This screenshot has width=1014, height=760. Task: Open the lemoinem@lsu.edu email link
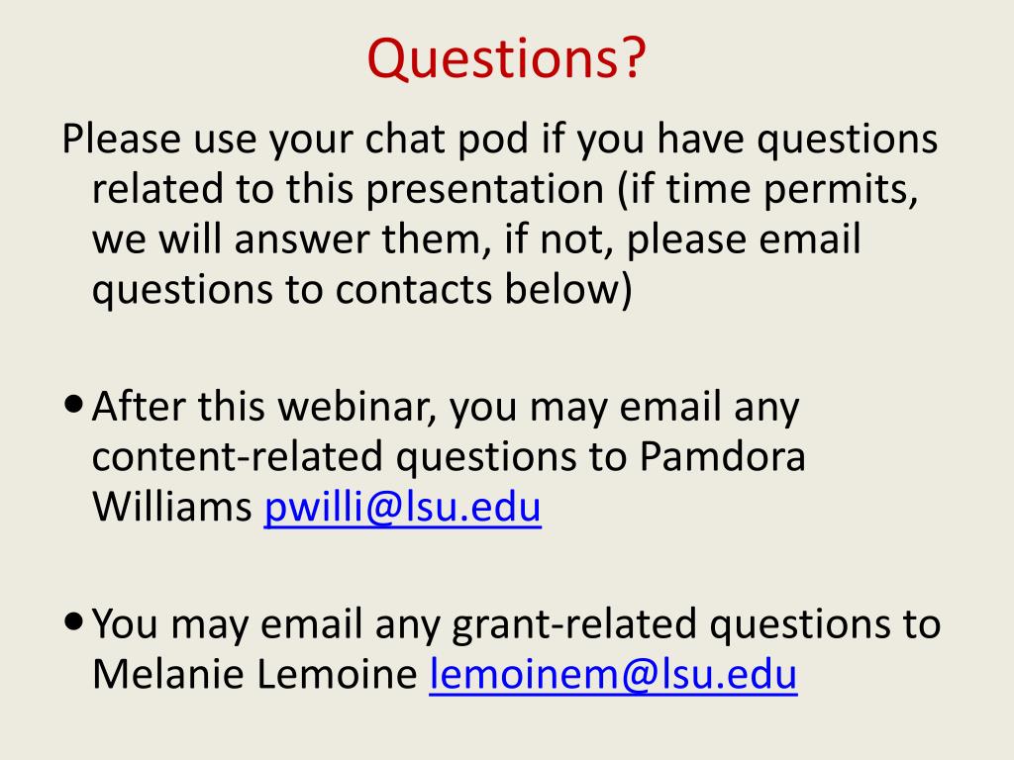click(613, 674)
